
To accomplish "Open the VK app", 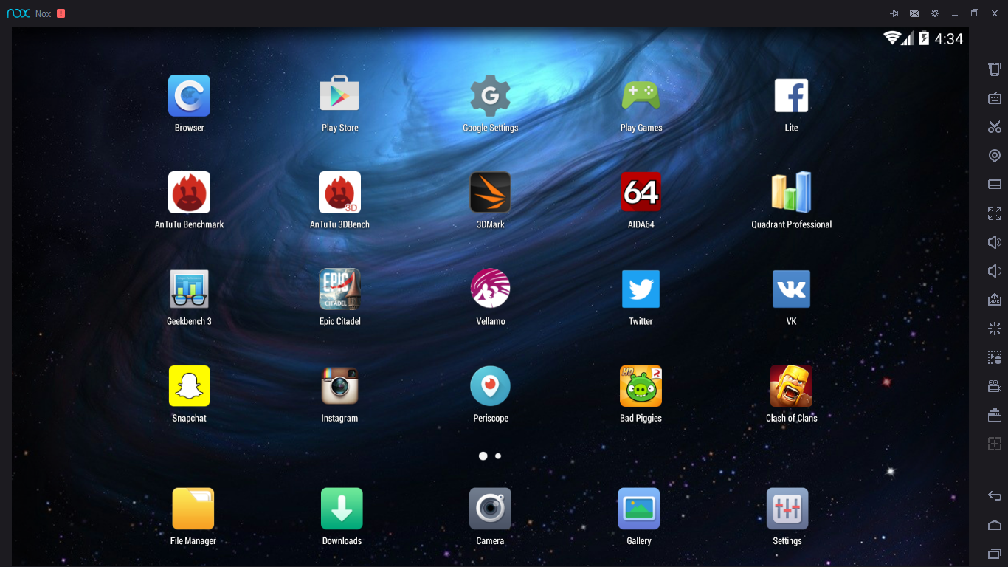I will click(x=791, y=289).
